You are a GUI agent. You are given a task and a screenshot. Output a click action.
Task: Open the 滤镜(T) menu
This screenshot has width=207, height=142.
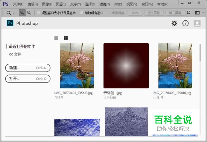click(x=105, y=4)
